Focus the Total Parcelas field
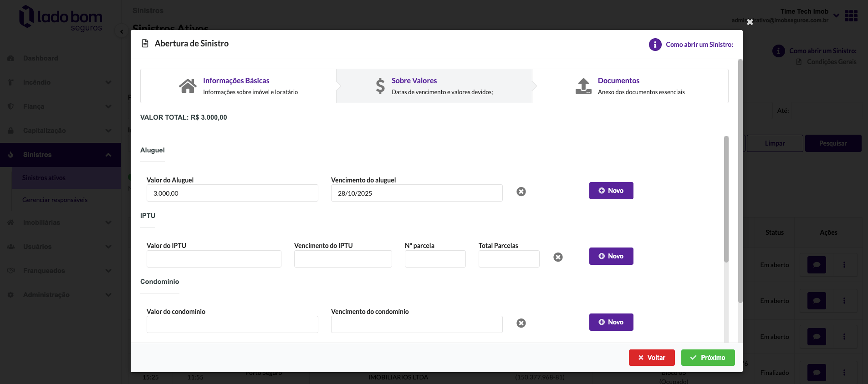This screenshot has width=868, height=384. click(x=509, y=259)
